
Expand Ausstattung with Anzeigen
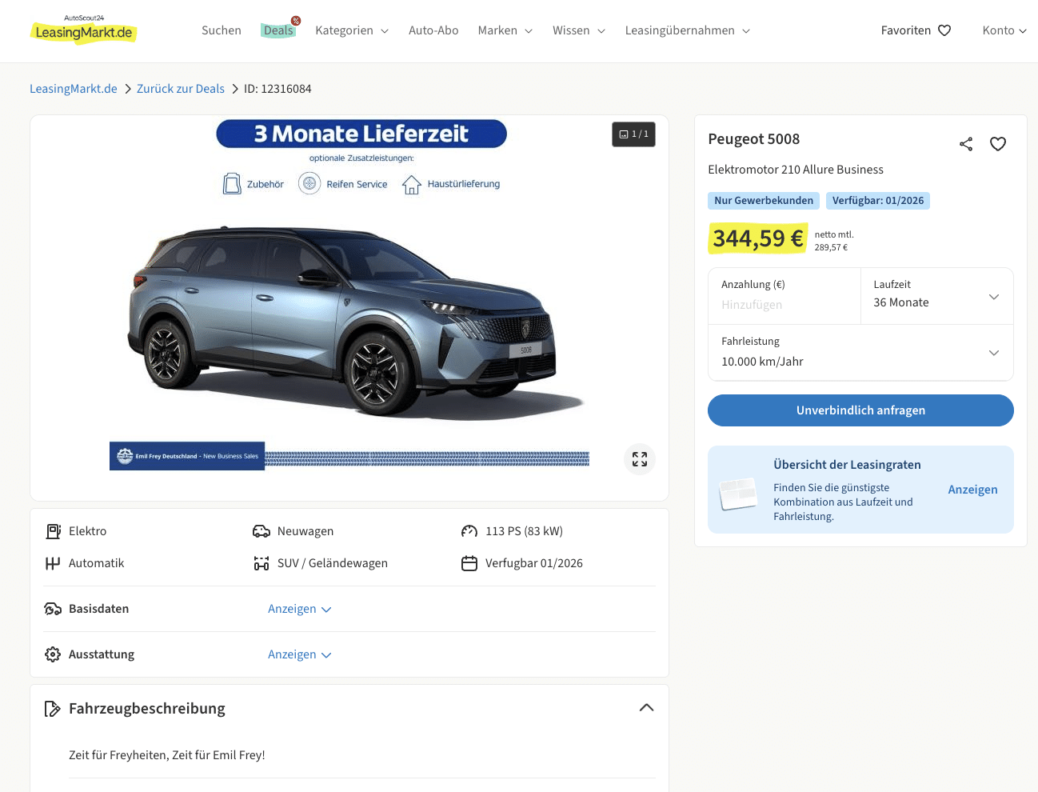coord(299,654)
